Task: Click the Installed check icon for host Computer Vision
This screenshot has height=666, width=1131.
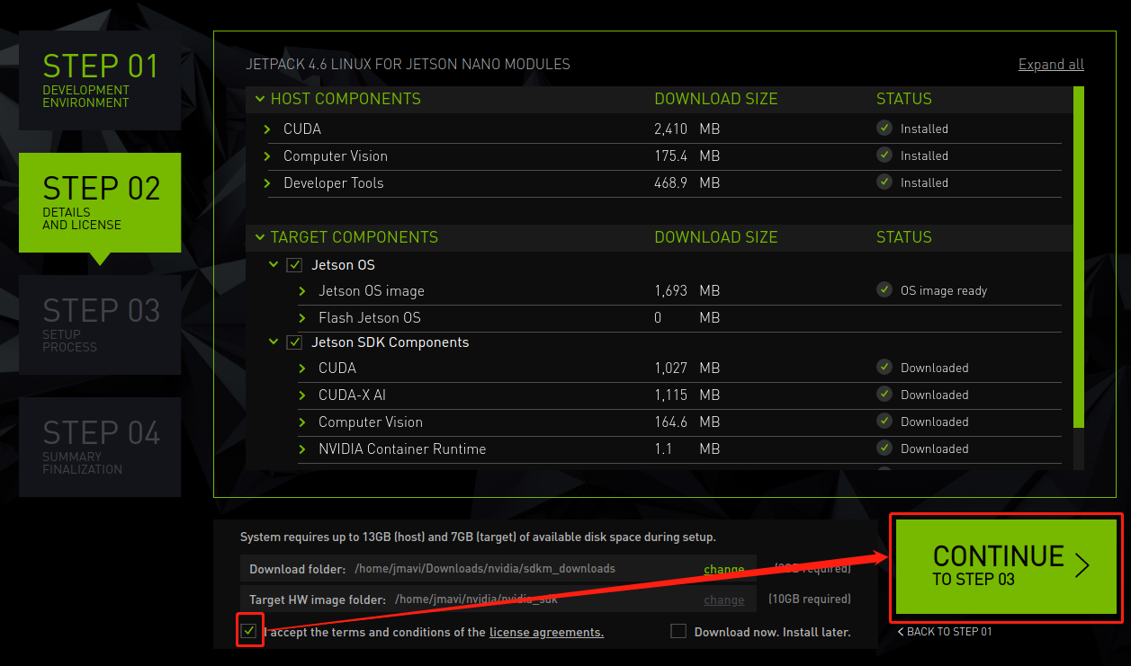Action: click(x=884, y=155)
